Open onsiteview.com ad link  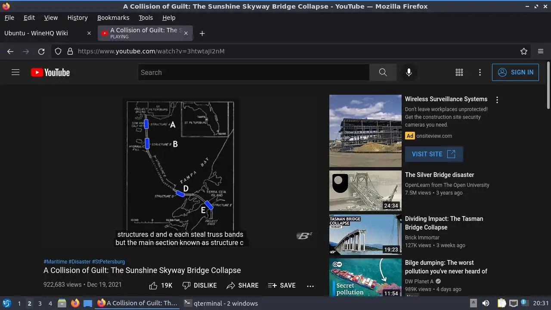pos(434,136)
